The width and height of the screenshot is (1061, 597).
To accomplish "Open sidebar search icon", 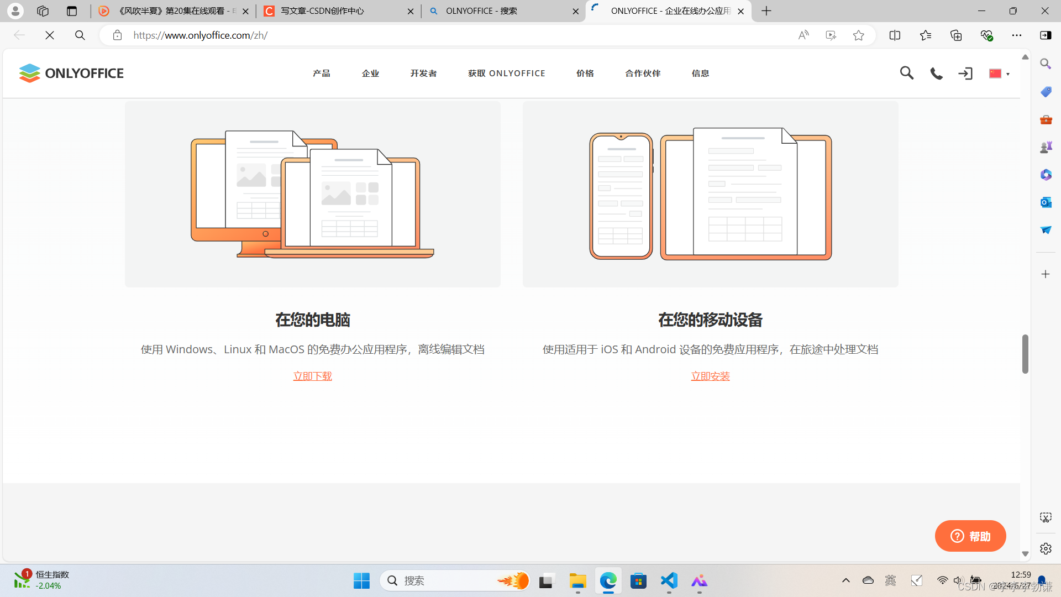I will point(1046,64).
